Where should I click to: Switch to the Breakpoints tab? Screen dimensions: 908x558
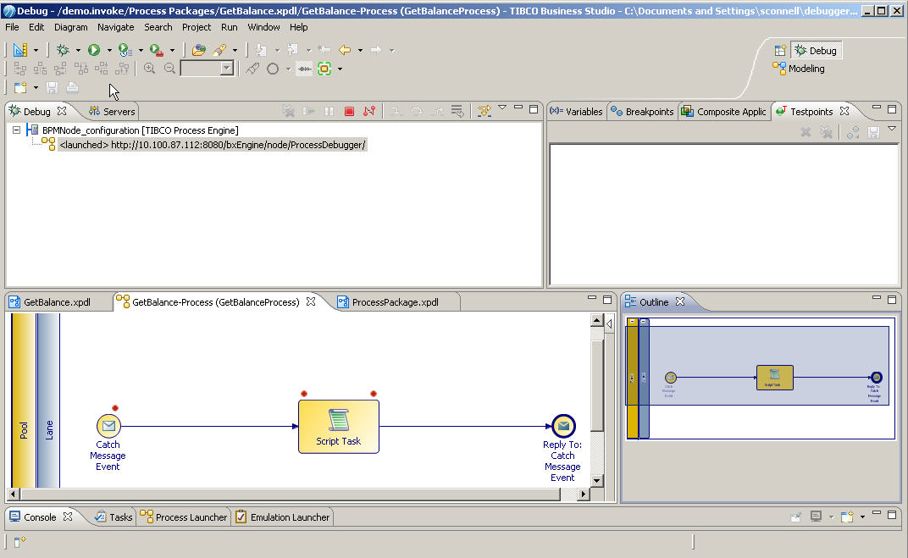click(642, 111)
